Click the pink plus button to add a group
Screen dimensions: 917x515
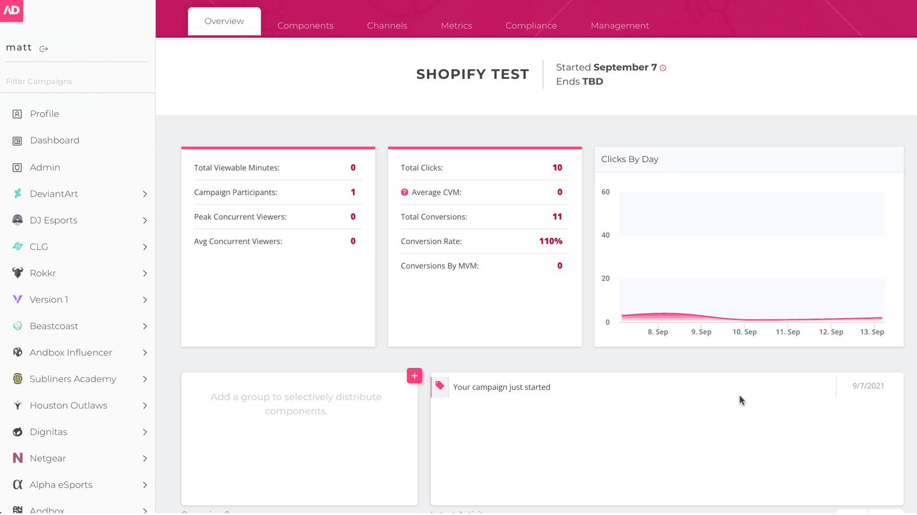pos(414,375)
